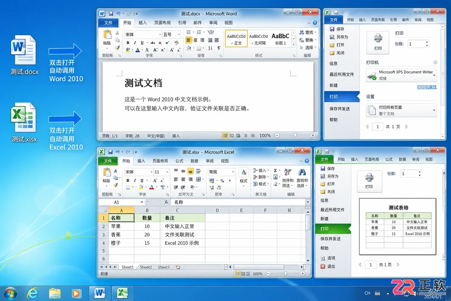This screenshot has width=451, height=301.
Task: Click Sort icon in Word paragraph group
Action: point(210,48)
